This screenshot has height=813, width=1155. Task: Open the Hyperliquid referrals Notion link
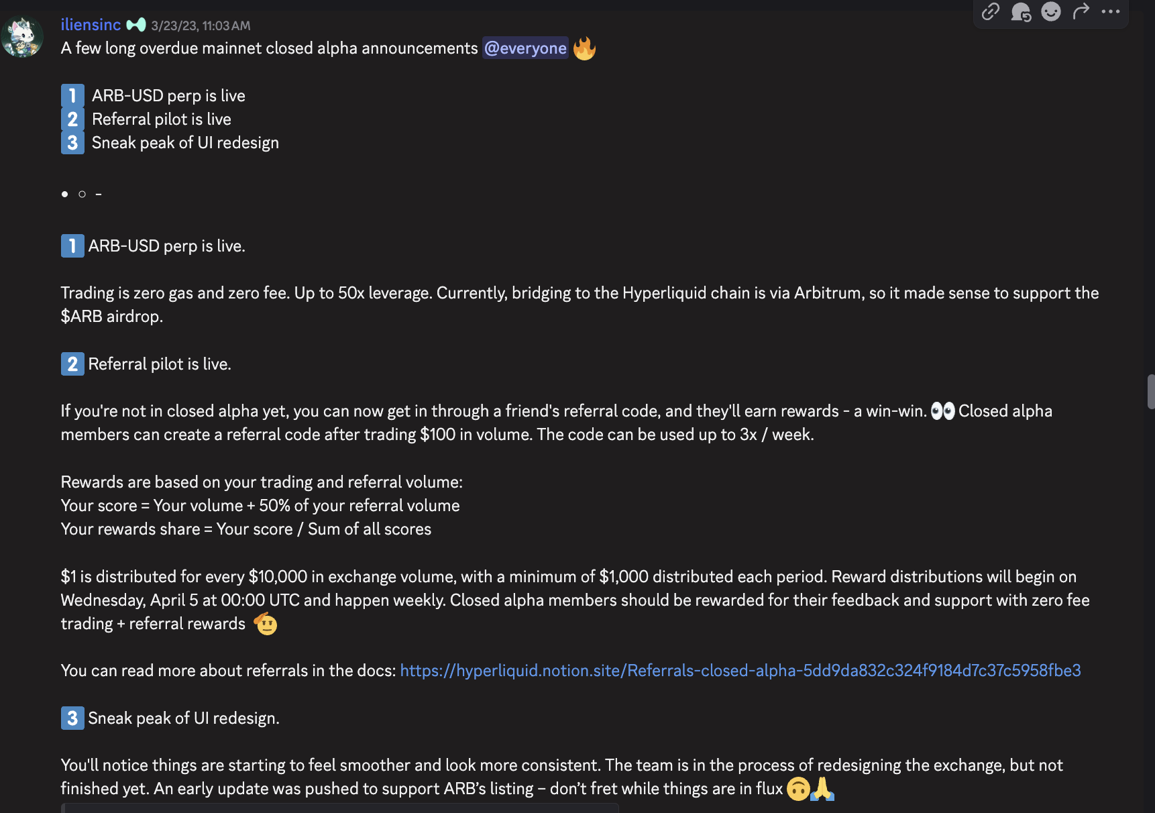click(x=739, y=670)
